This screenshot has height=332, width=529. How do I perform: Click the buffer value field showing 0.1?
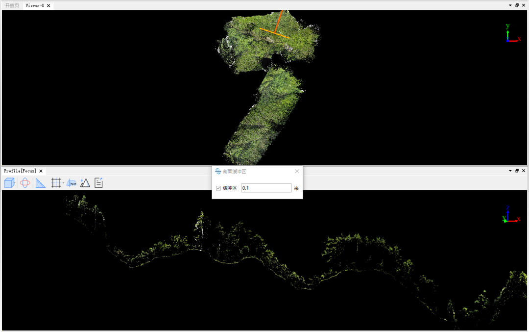click(266, 188)
